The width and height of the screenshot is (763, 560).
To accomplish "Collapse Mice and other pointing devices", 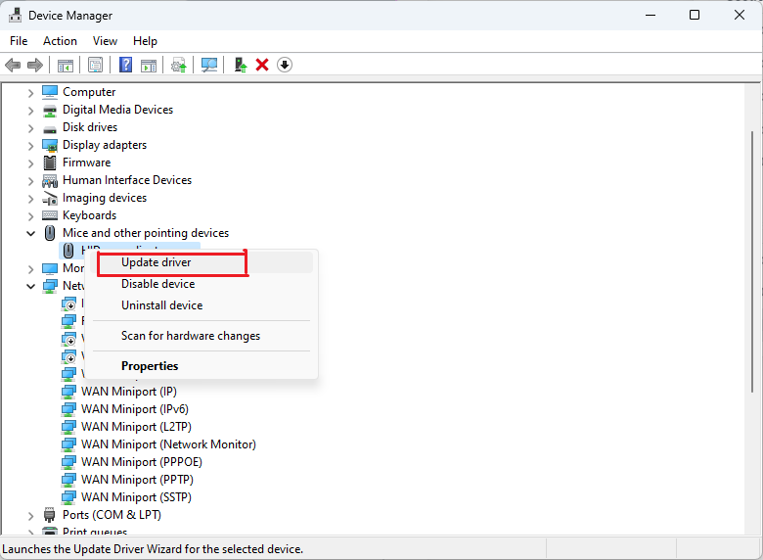I will [x=30, y=233].
